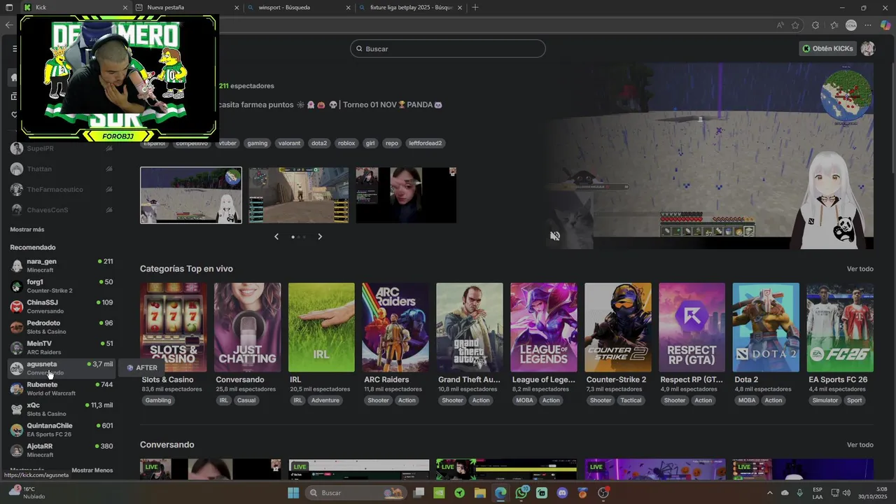The height and width of the screenshot is (504, 896).
Task: Add page to favorites with star icon
Action: click(795, 25)
